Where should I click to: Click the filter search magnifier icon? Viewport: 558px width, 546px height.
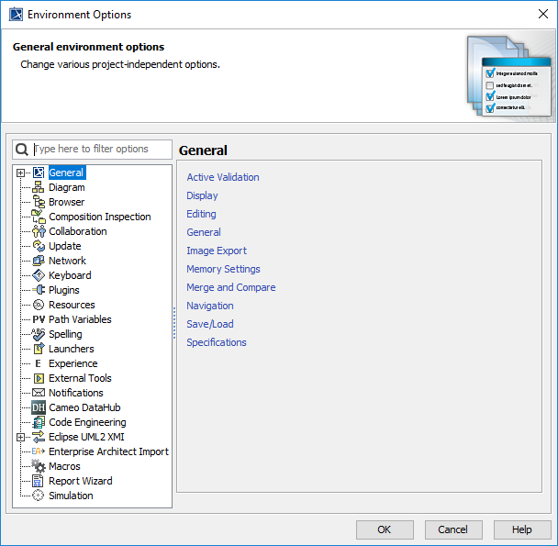(22, 150)
